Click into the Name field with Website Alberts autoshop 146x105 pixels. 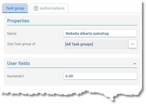100,33
